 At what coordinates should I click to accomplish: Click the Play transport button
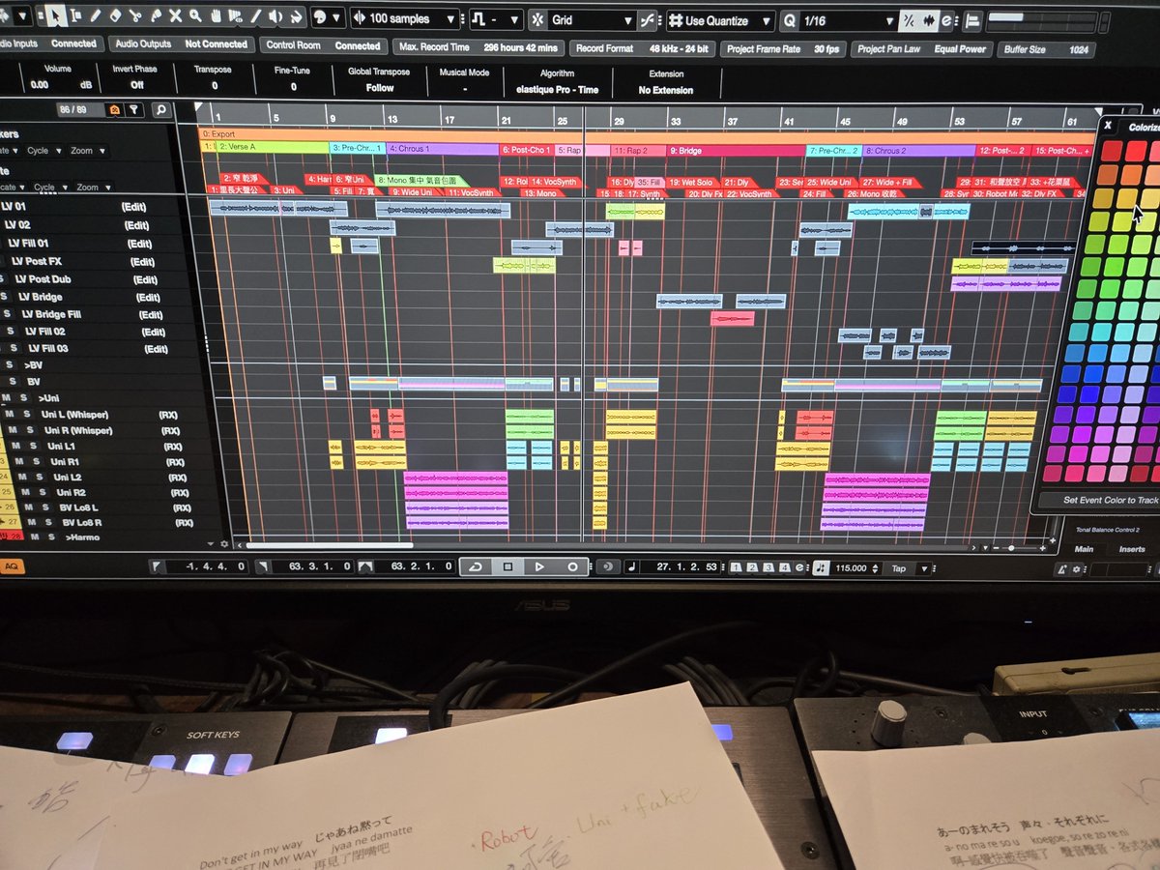pos(539,567)
